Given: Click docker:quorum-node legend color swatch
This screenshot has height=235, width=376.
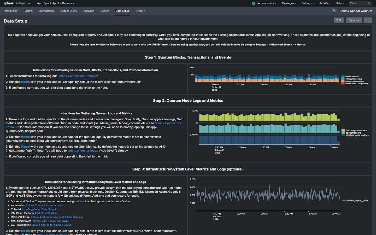Looking at the screenshot, I should 343,130.
